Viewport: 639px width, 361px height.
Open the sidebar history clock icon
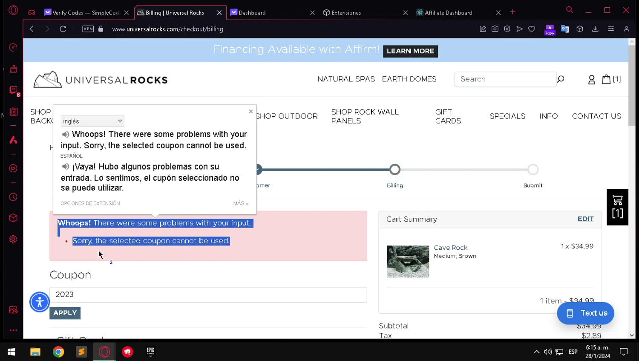point(14,197)
